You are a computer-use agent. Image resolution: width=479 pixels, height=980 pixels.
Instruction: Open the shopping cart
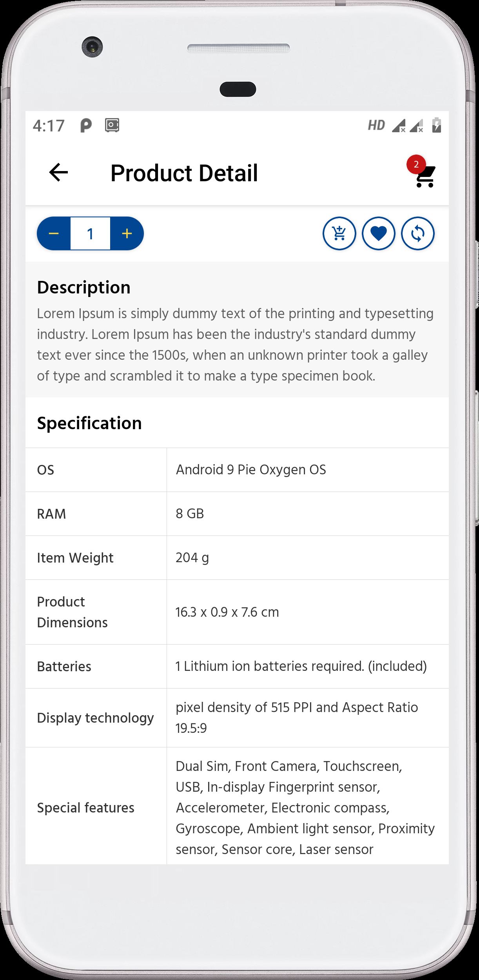pyautogui.click(x=425, y=177)
